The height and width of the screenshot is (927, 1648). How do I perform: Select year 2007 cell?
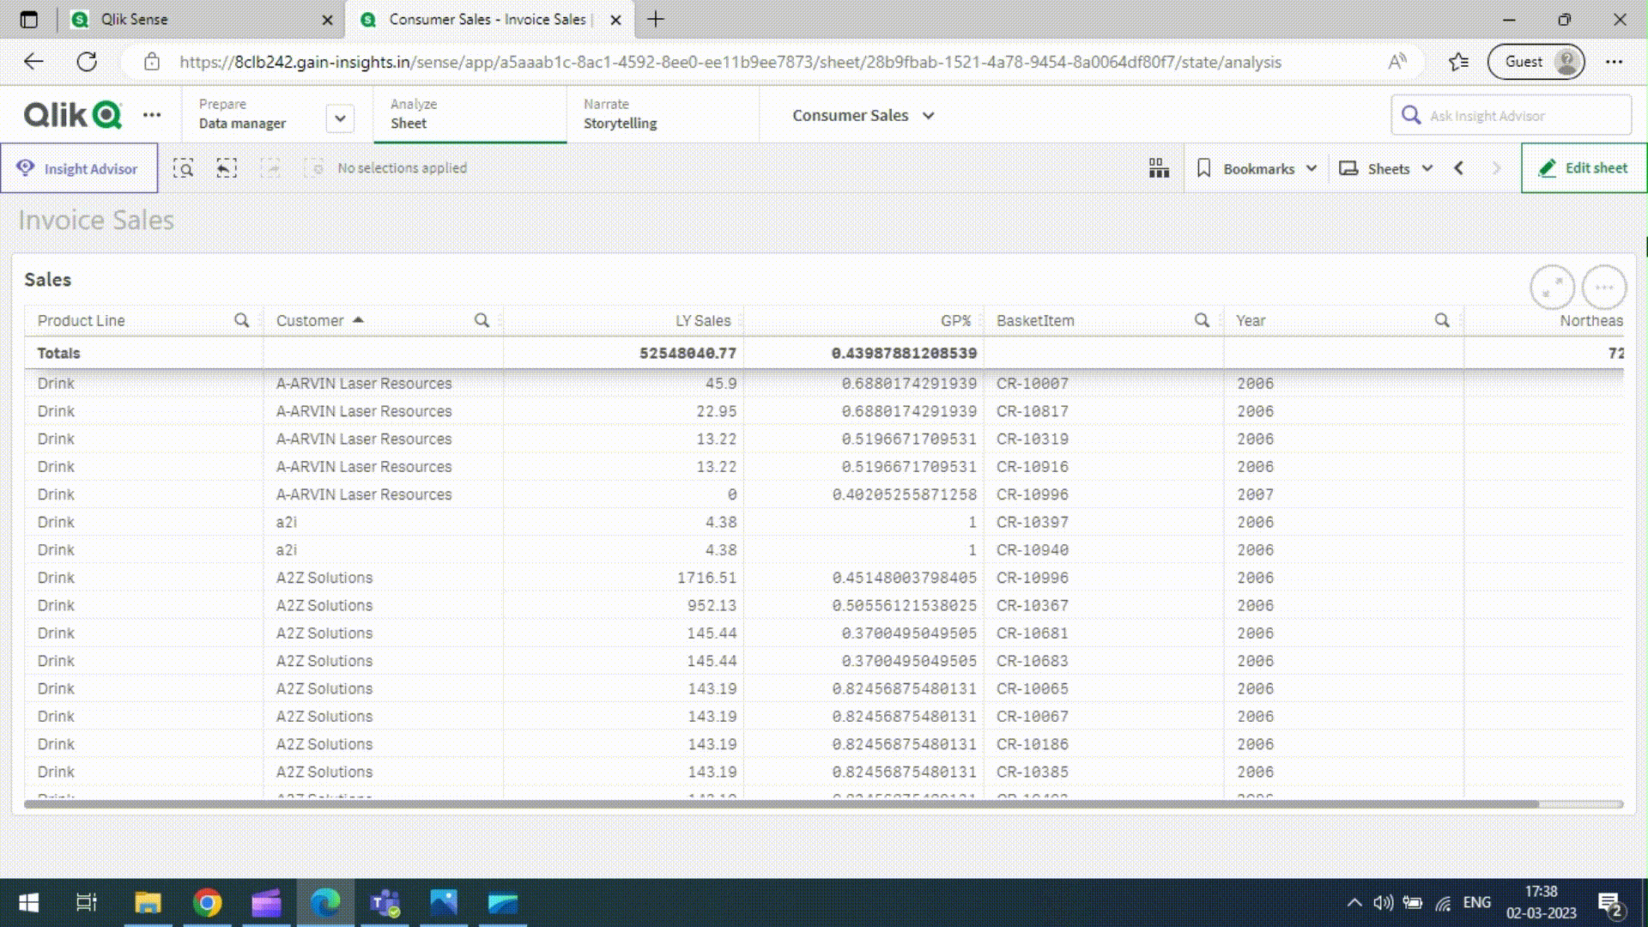[x=1343, y=494]
